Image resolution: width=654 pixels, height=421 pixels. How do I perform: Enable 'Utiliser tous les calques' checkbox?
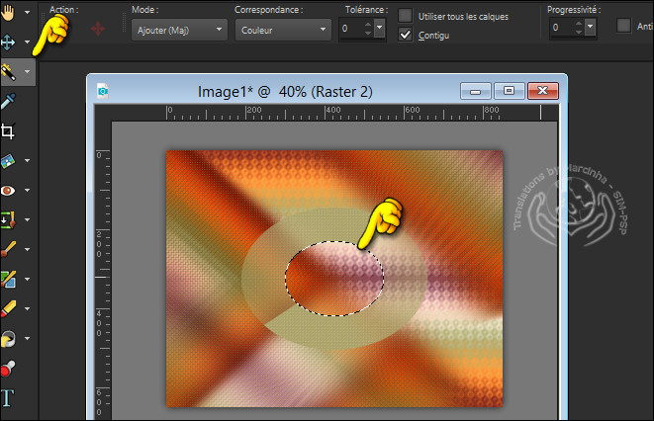click(406, 15)
